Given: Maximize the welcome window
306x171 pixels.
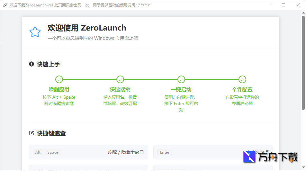Looking at the screenshot, I should [x=283, y=5].
